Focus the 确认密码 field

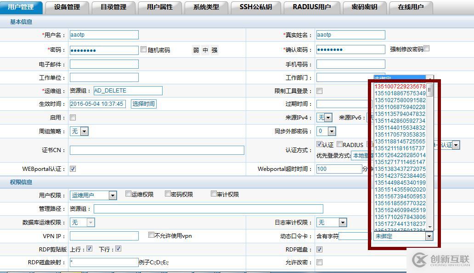click(350, 49)
